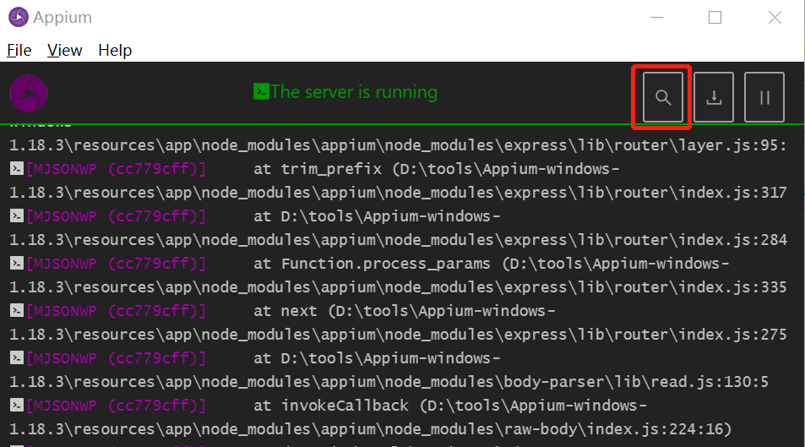Click the path ending 'index.js:317'

click(398, 193)
